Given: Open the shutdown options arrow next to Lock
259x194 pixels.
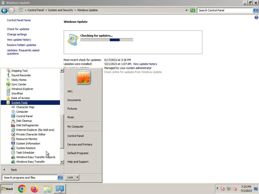Looking at the screenshot, I should coord(77,177).
